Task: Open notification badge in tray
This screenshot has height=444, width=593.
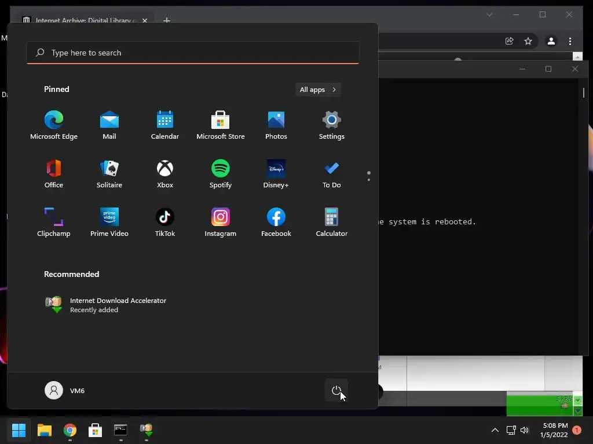Action: pyautogui.click(x=577, y=430)
